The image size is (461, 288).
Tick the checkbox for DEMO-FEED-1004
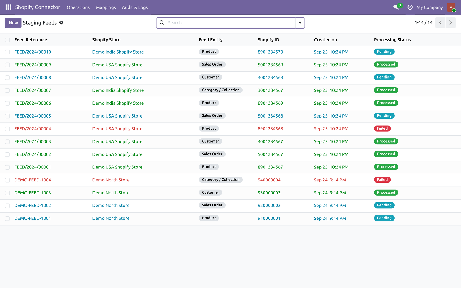tap(7, 180)
